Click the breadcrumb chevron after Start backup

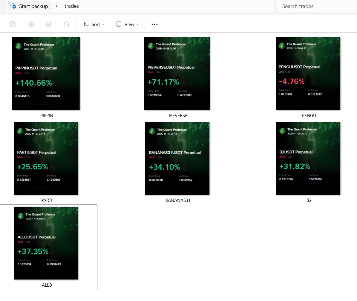(57, 6)
